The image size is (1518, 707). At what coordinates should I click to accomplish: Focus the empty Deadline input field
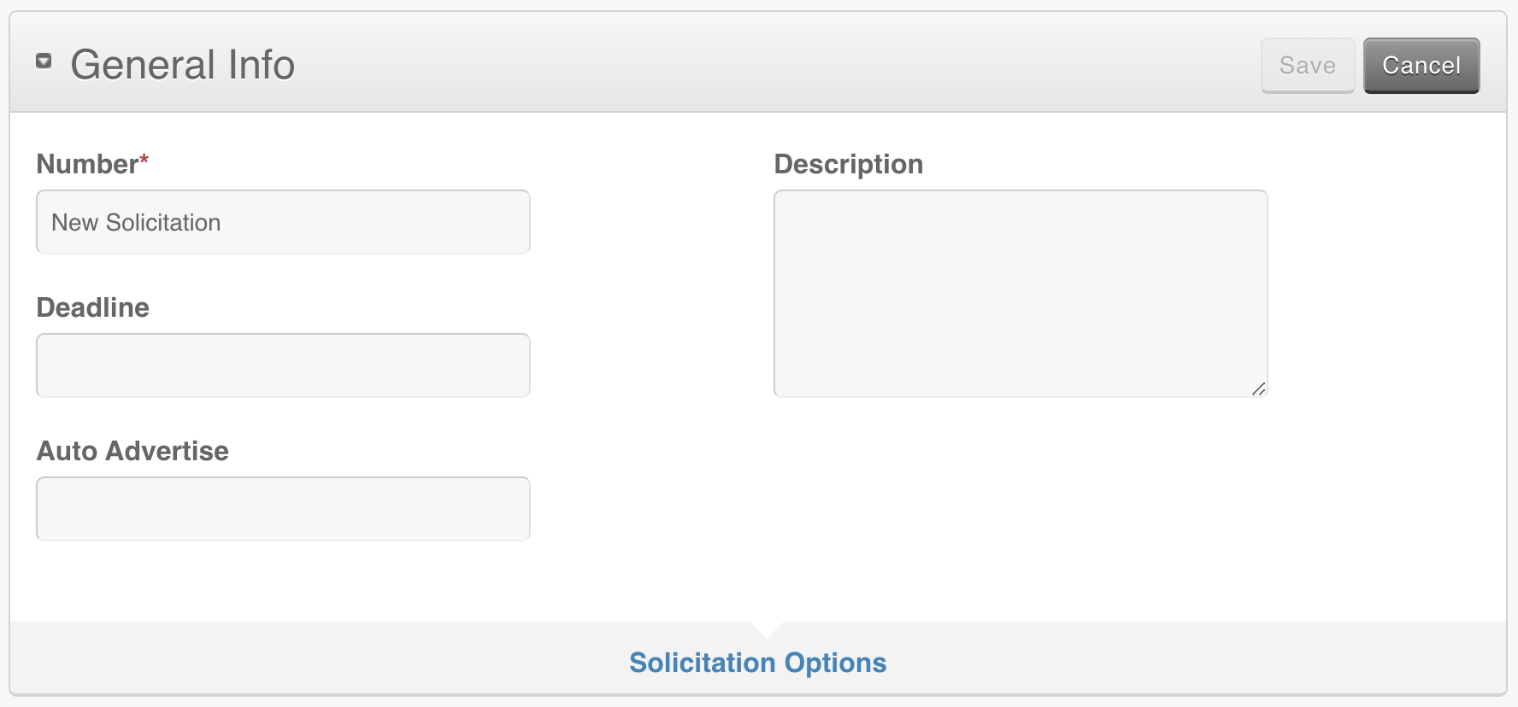[x=283, y=365]
